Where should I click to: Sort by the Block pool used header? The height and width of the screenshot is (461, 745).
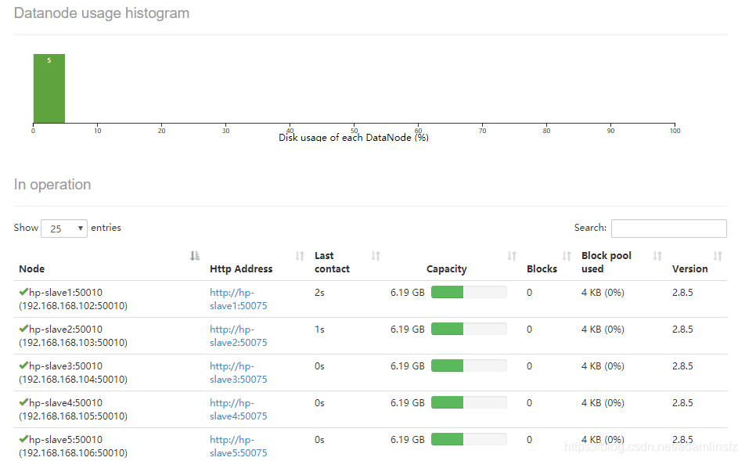click(x=606, y=262)
